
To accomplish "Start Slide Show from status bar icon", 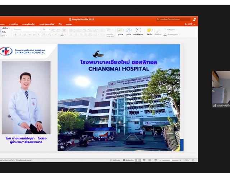I will 156,160.
